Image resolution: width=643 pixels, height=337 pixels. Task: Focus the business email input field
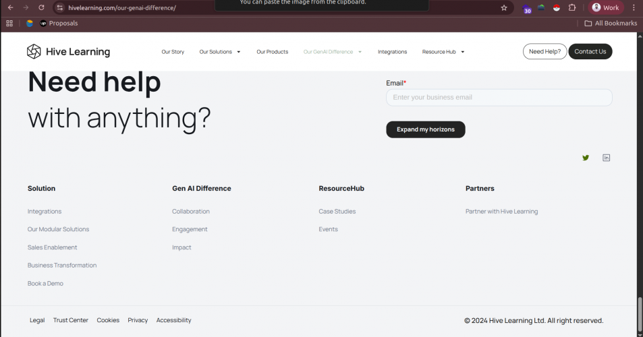click(499, 98)
